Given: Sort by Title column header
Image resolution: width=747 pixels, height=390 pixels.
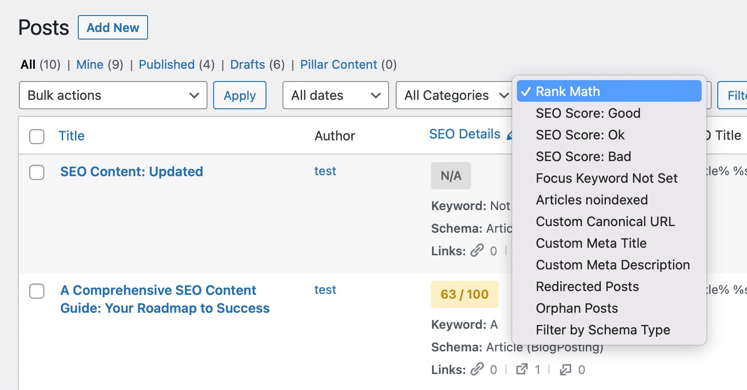Looking at the screenshot, I should [x=72, y=136].
